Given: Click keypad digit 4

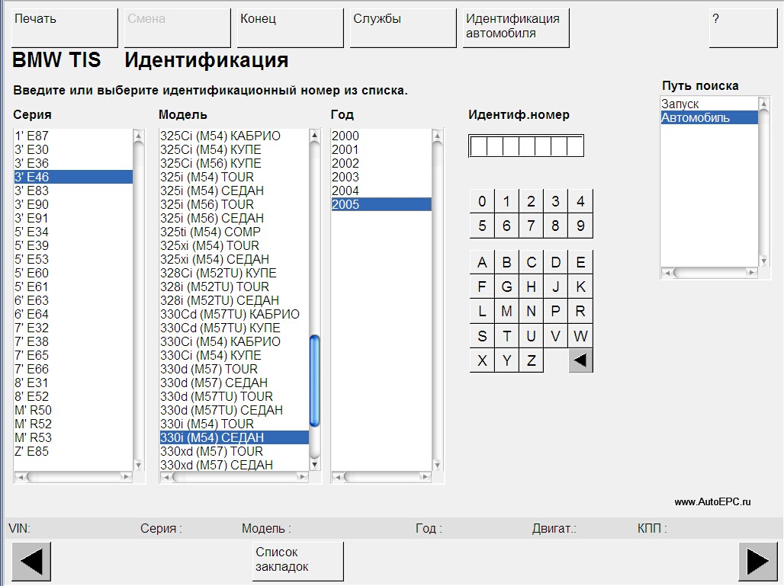Looking at the screenshot, I should [x=580, y=201].
